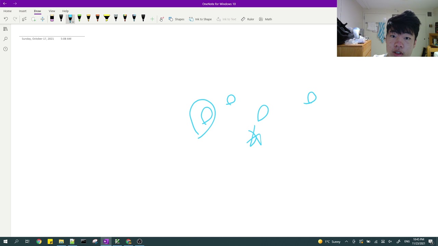The height and width of the screenshot is (246, 438).
Task: Go forward using the title bar arrow
Action: pos(15,3)
